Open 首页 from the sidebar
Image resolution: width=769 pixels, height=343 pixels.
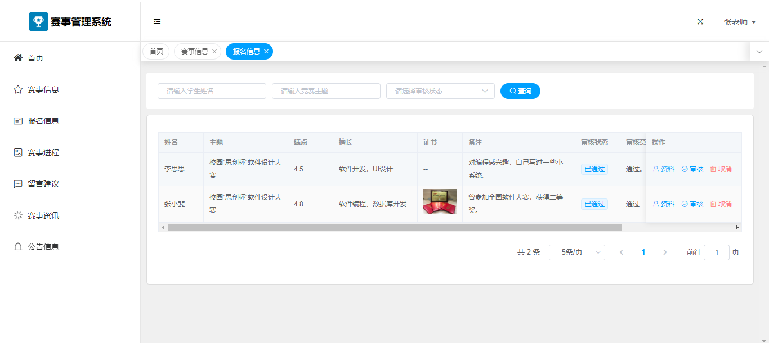pos(35,58)
